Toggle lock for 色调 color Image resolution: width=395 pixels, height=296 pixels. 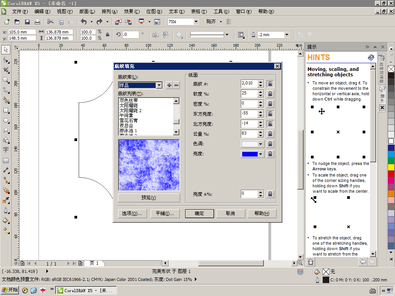click(x=270, y=144)
